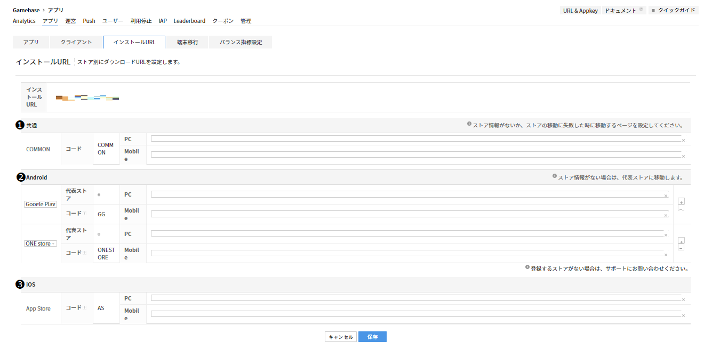Add a store row after Google Play
The height and width of the screenshot is (350, 712).
(681, 202)
